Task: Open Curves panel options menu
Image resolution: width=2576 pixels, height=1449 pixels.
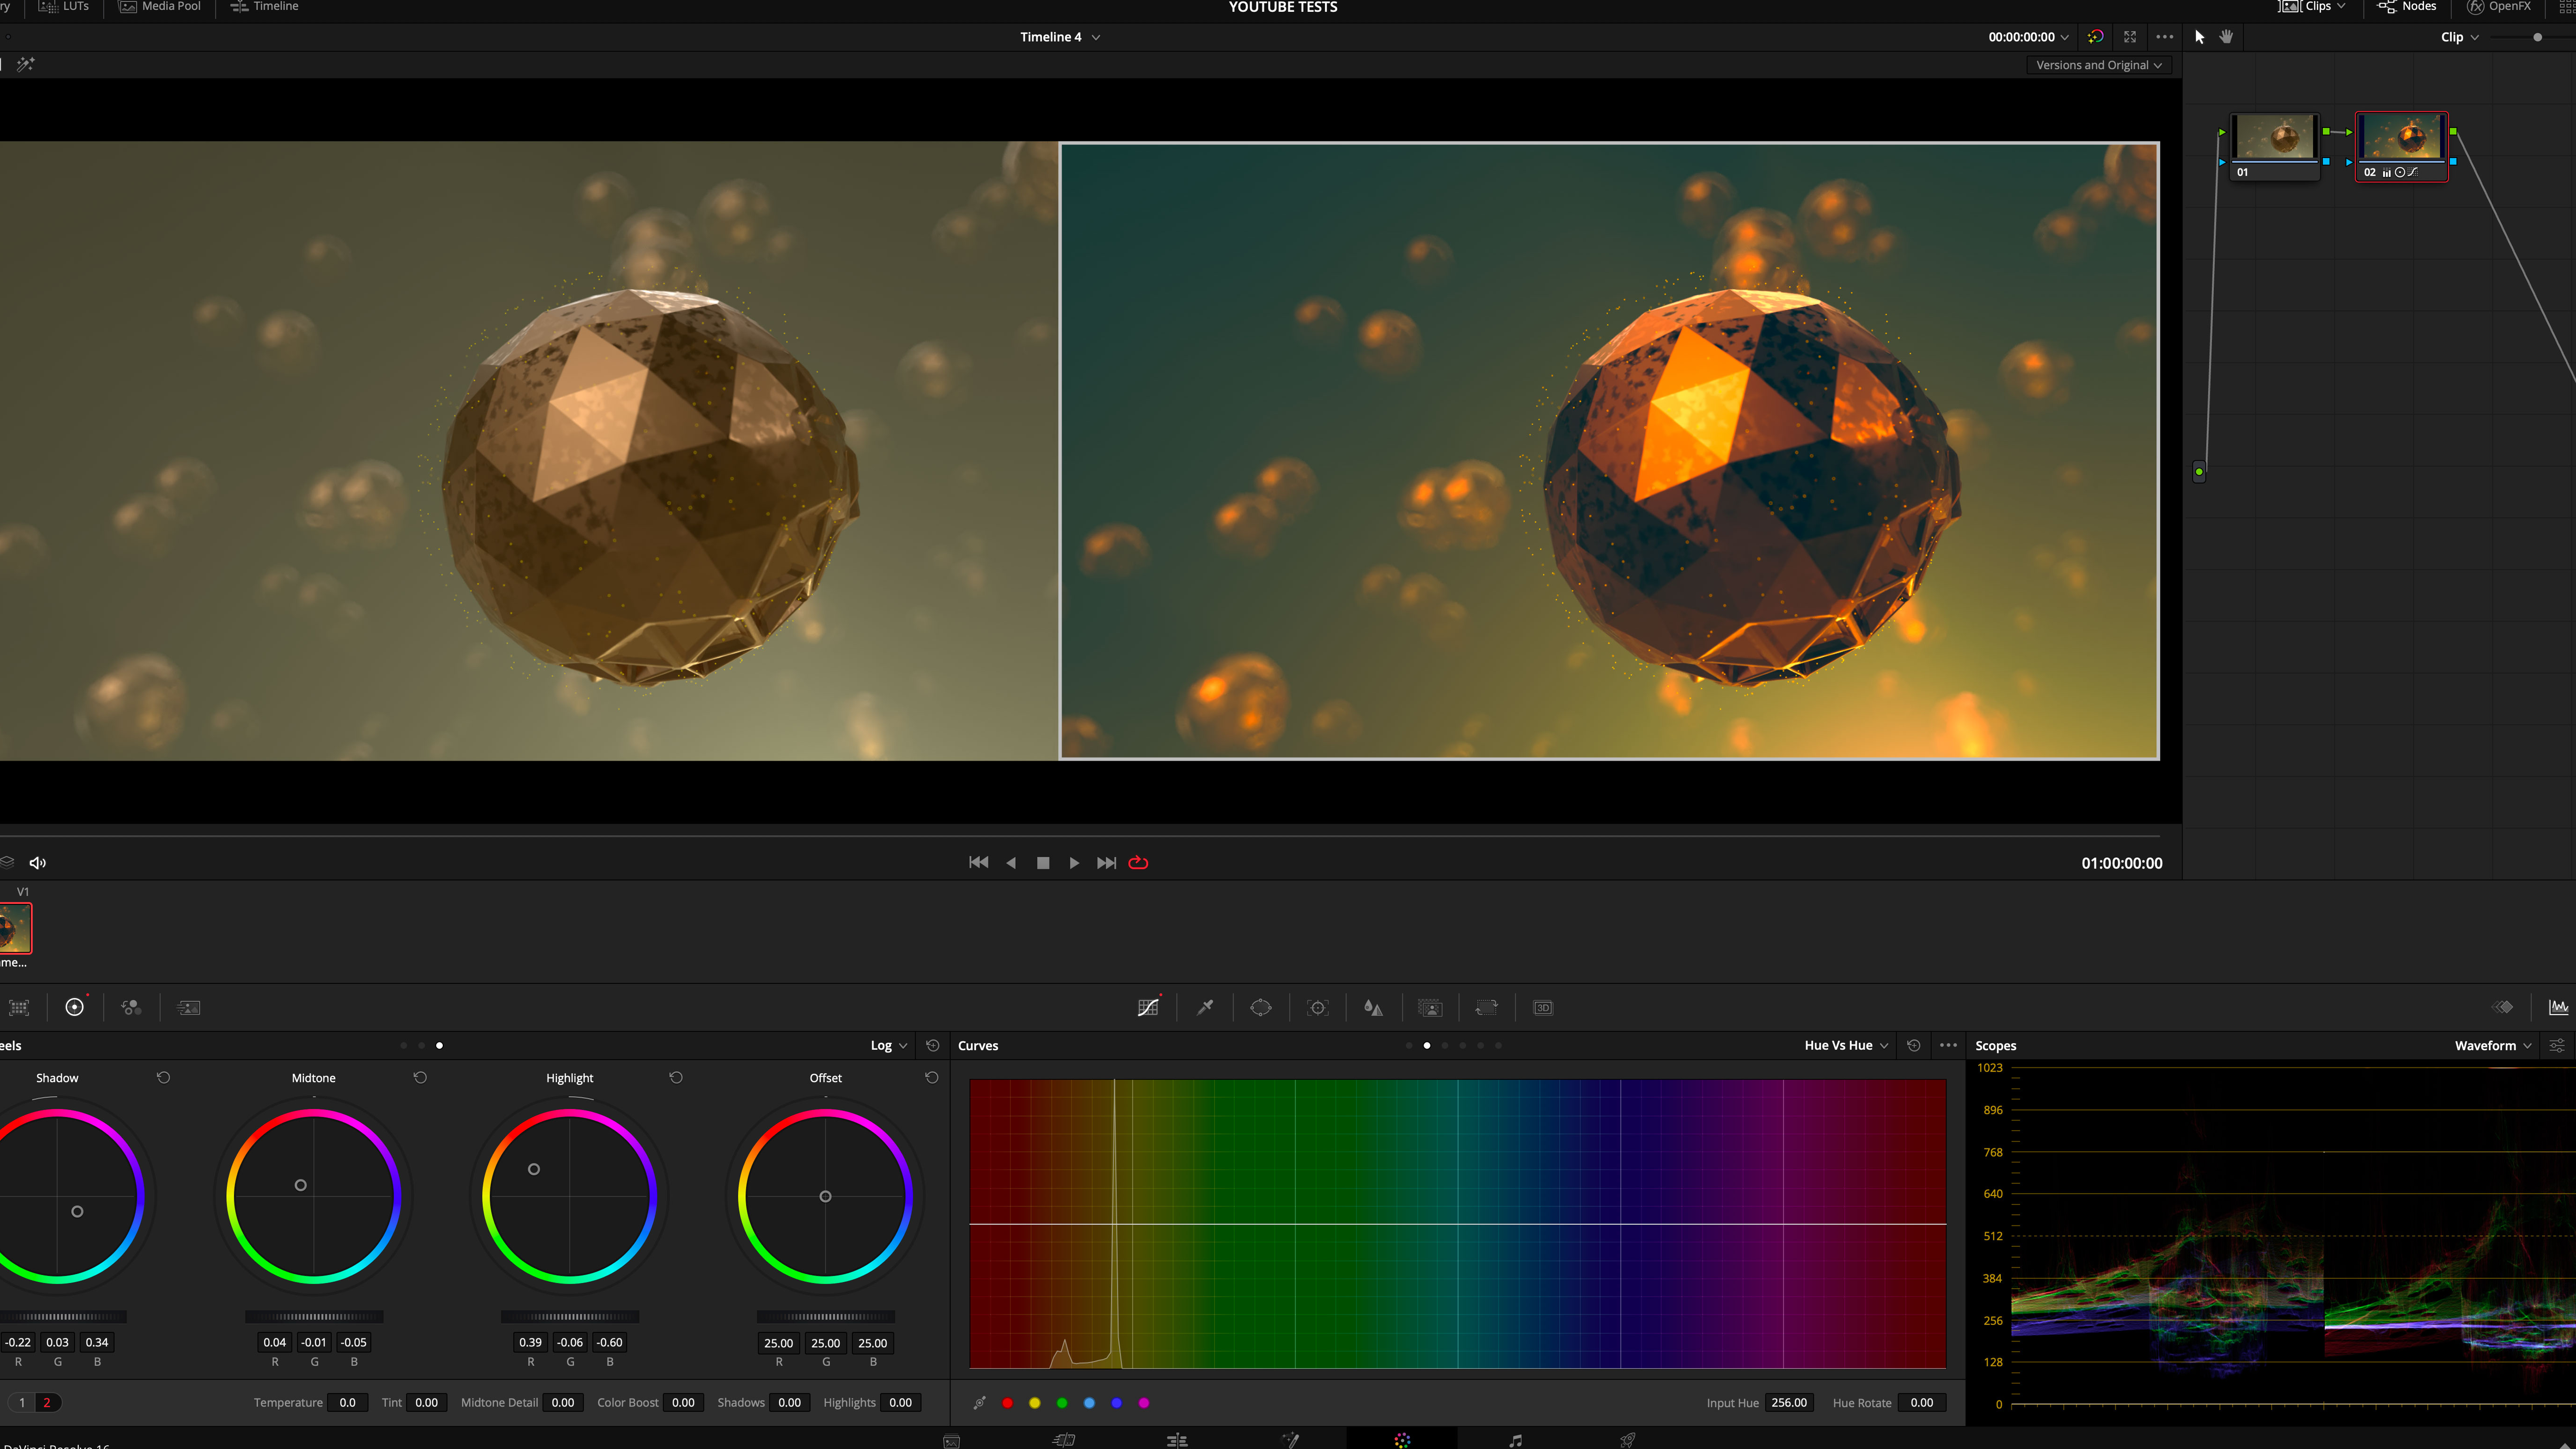Action: pyautogui.click(x=1948, y=1045)
